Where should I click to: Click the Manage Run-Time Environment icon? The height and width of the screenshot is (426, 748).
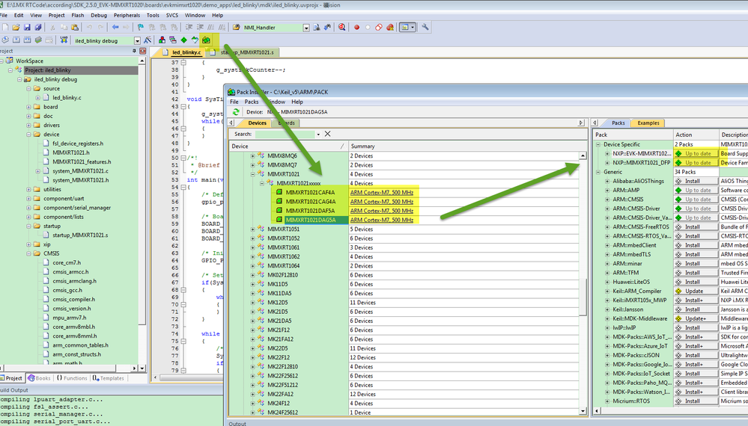coord(183,40)
